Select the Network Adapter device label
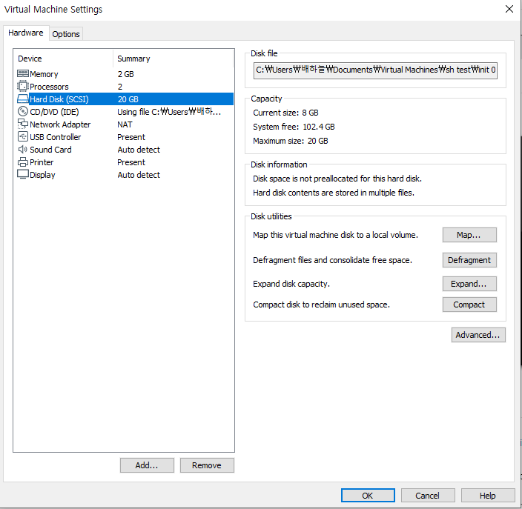The height and width of the screenshot is (509, 522). [60, 124]
